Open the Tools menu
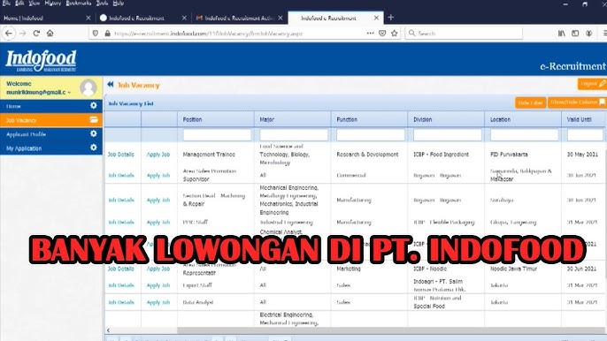This screenshot has height=341, width=607. 103,4
